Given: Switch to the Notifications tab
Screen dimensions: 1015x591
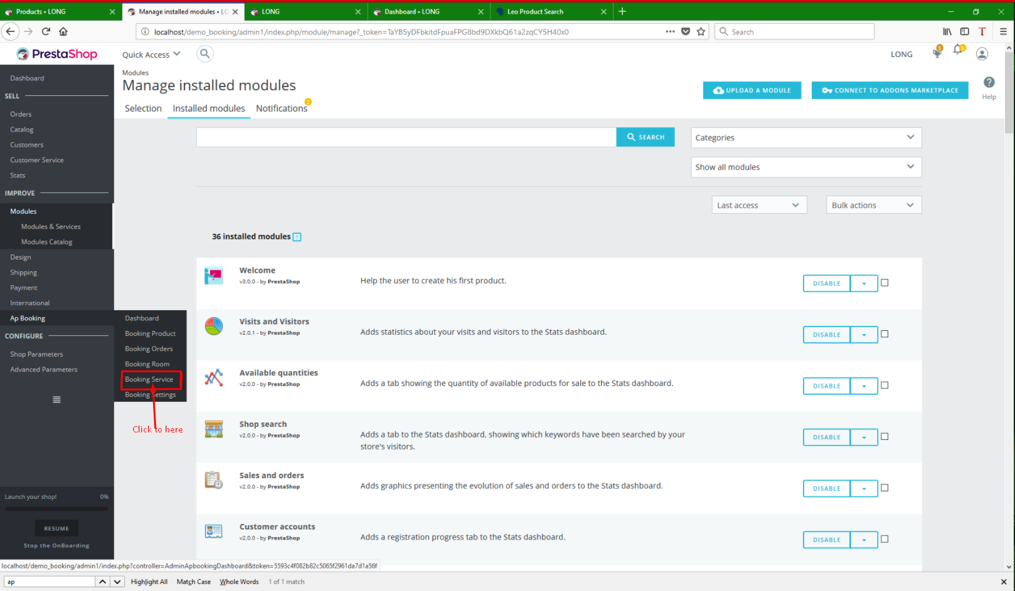Looking at the screenshot, I should [x=282, y=108].
